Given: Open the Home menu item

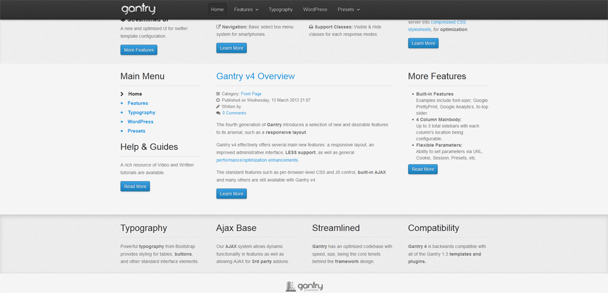Looking at the screenshot, I should click(x=217, y=9).
